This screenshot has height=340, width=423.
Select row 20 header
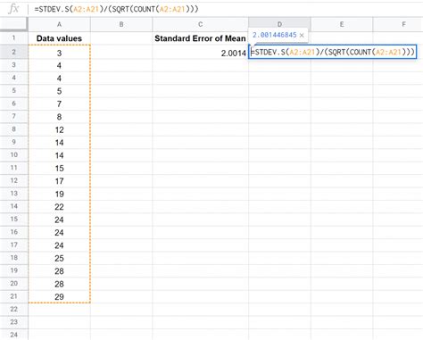pos(13,283)
